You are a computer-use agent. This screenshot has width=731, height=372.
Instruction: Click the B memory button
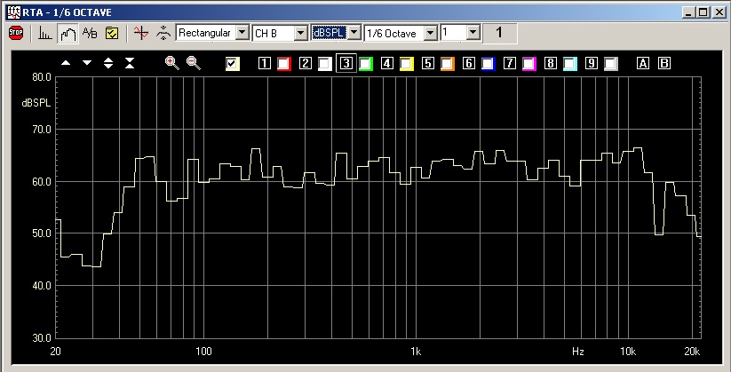click(x=663, y=64)
